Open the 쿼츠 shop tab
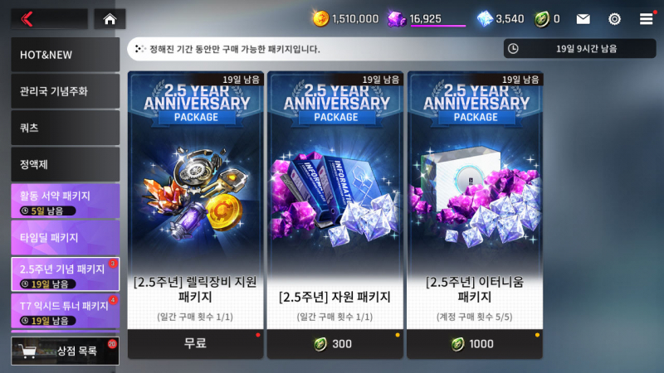This screenshot has width=664, height=373. tap(66, 128)
